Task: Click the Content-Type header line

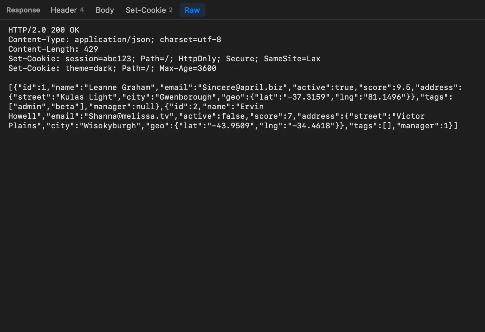Action: click(x=115, y=40)
